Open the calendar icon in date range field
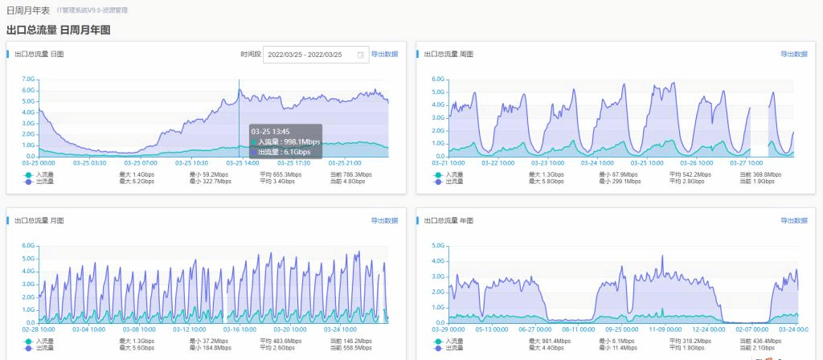The height and width of the screenshot is (360, 823). [361, 55]
